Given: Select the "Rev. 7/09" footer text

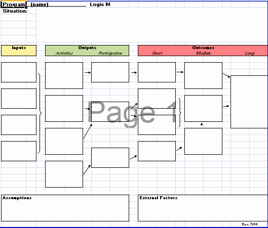Looking at the screenshot, I should (x=250, y=224).
